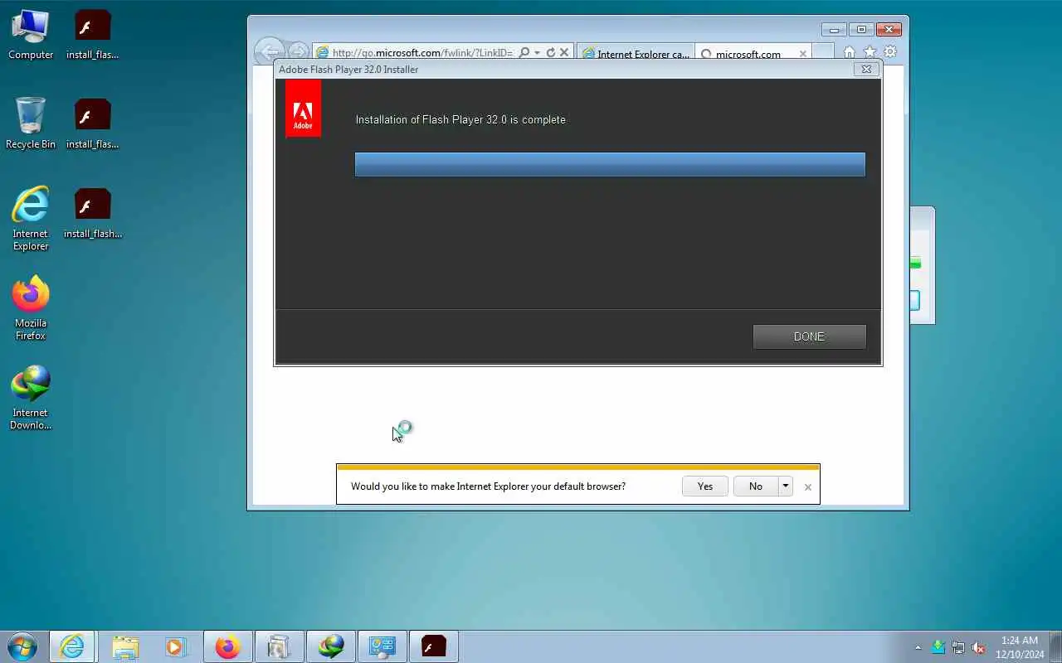This screenshot has width=1062, height=663.
Task: Open dropdown arrow next to No button
Action: point(785,486)
